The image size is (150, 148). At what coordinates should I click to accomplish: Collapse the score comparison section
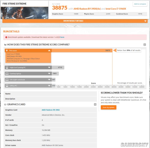pos(145,45)
